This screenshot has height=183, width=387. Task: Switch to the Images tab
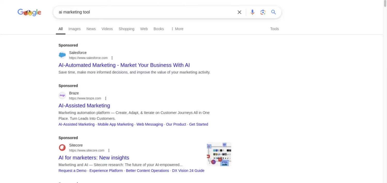point(75,29)
